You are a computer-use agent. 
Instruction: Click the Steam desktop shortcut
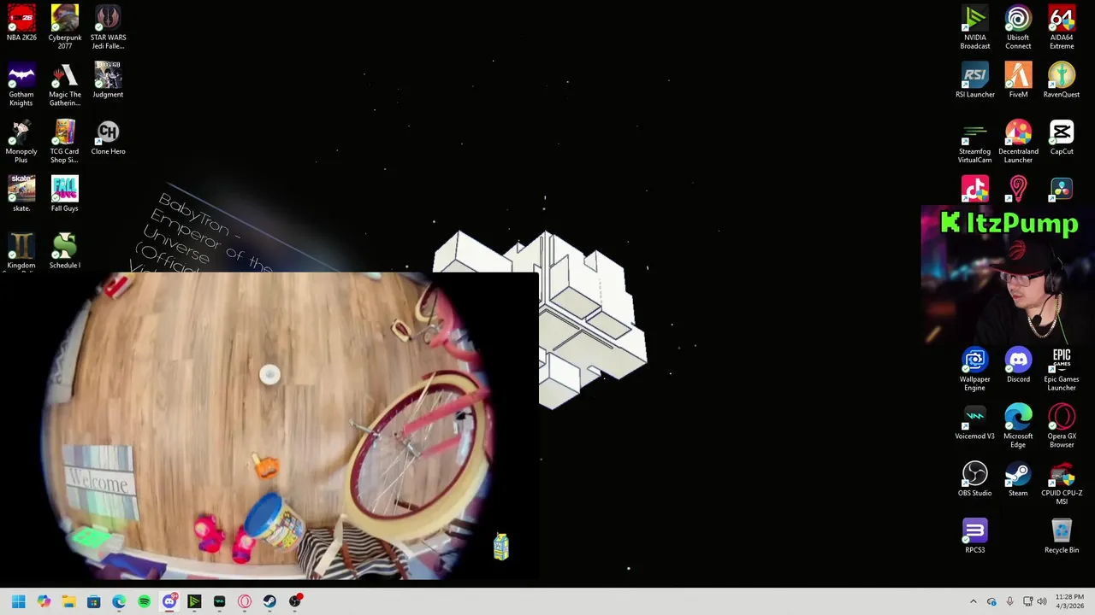pos(1018,479)
